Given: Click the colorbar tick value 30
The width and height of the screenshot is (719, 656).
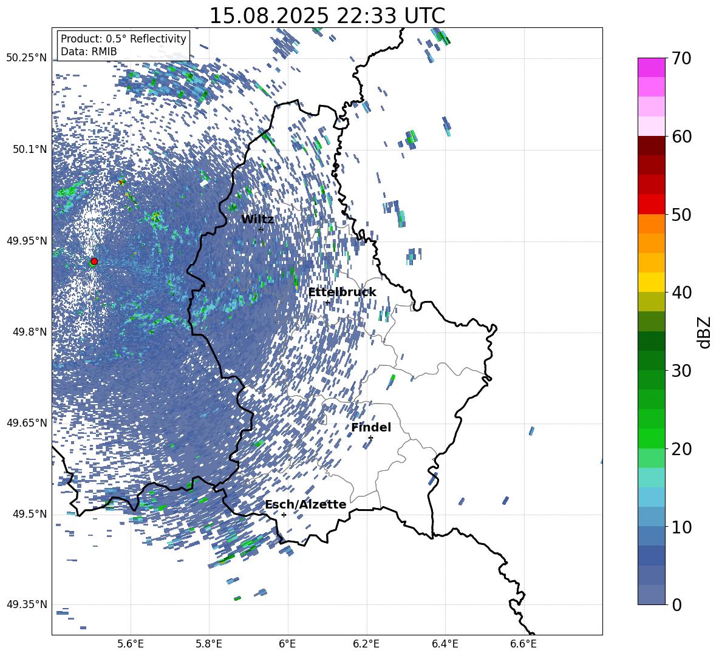Looking at the screenshot, I should pos(682,371).
